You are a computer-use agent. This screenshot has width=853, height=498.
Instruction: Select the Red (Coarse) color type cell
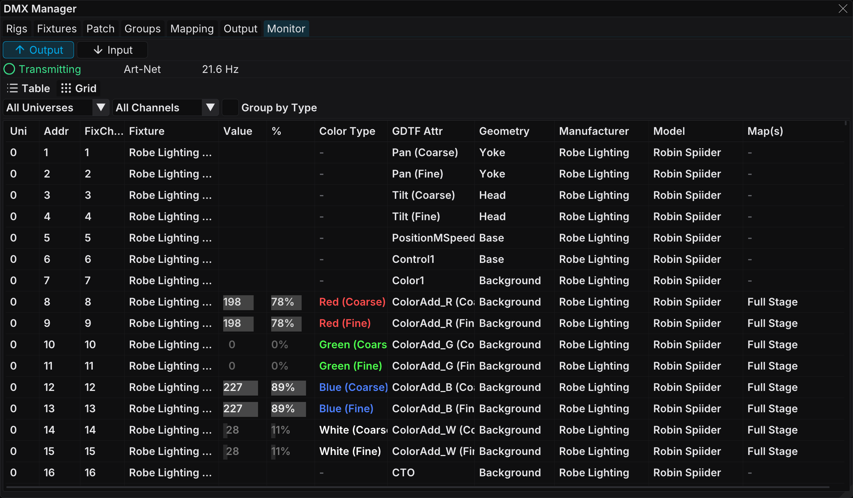tap(352, 302)
